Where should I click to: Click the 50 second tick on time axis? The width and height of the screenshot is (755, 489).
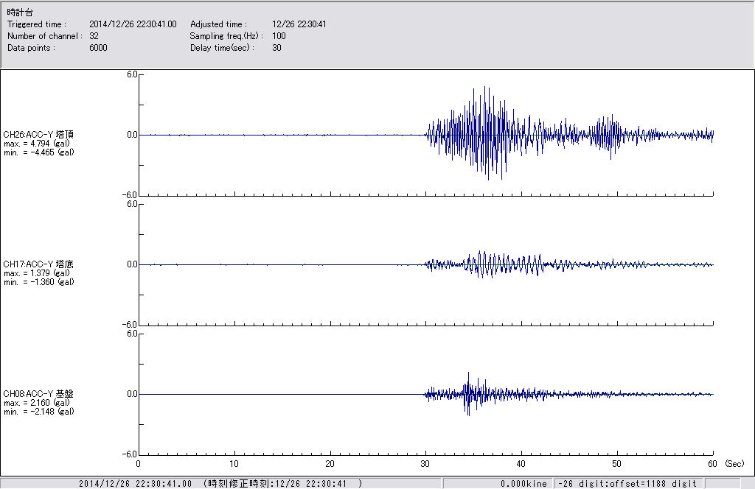[x=617, y=464]
